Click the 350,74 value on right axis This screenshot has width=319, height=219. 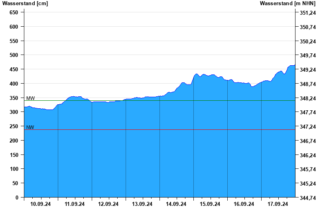308,27
